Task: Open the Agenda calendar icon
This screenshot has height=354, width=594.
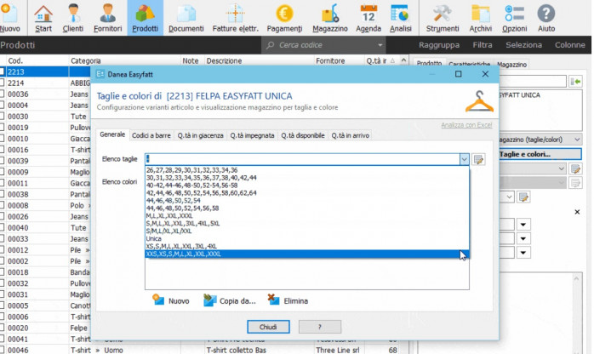Action: [x=368, y=18]
